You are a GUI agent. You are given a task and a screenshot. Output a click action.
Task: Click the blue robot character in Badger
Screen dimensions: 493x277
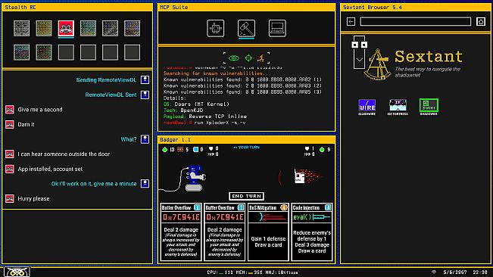pyautogui.click(x=195, y=178)
